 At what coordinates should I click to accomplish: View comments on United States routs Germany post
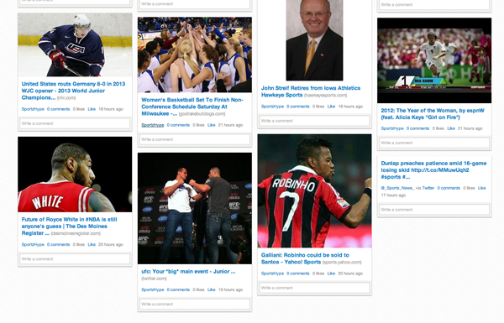(x=58, y=109)
